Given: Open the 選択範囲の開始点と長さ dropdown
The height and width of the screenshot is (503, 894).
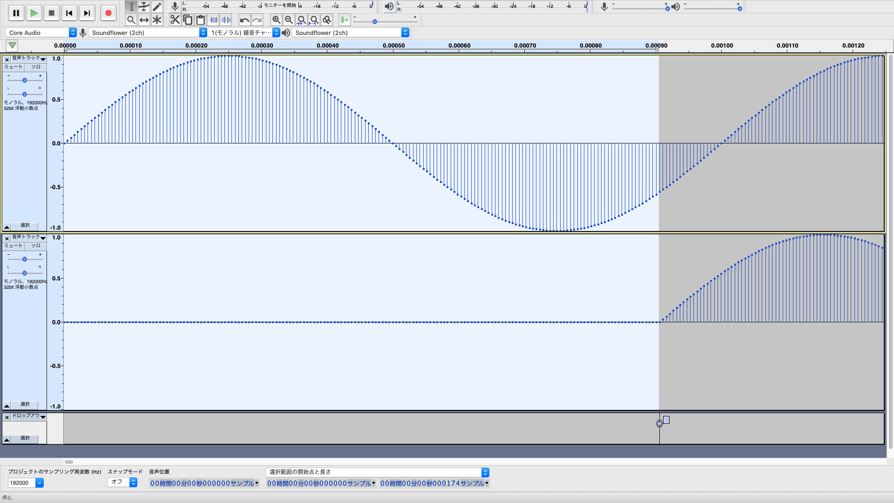Looking at the screenshot, I should 378,472.
